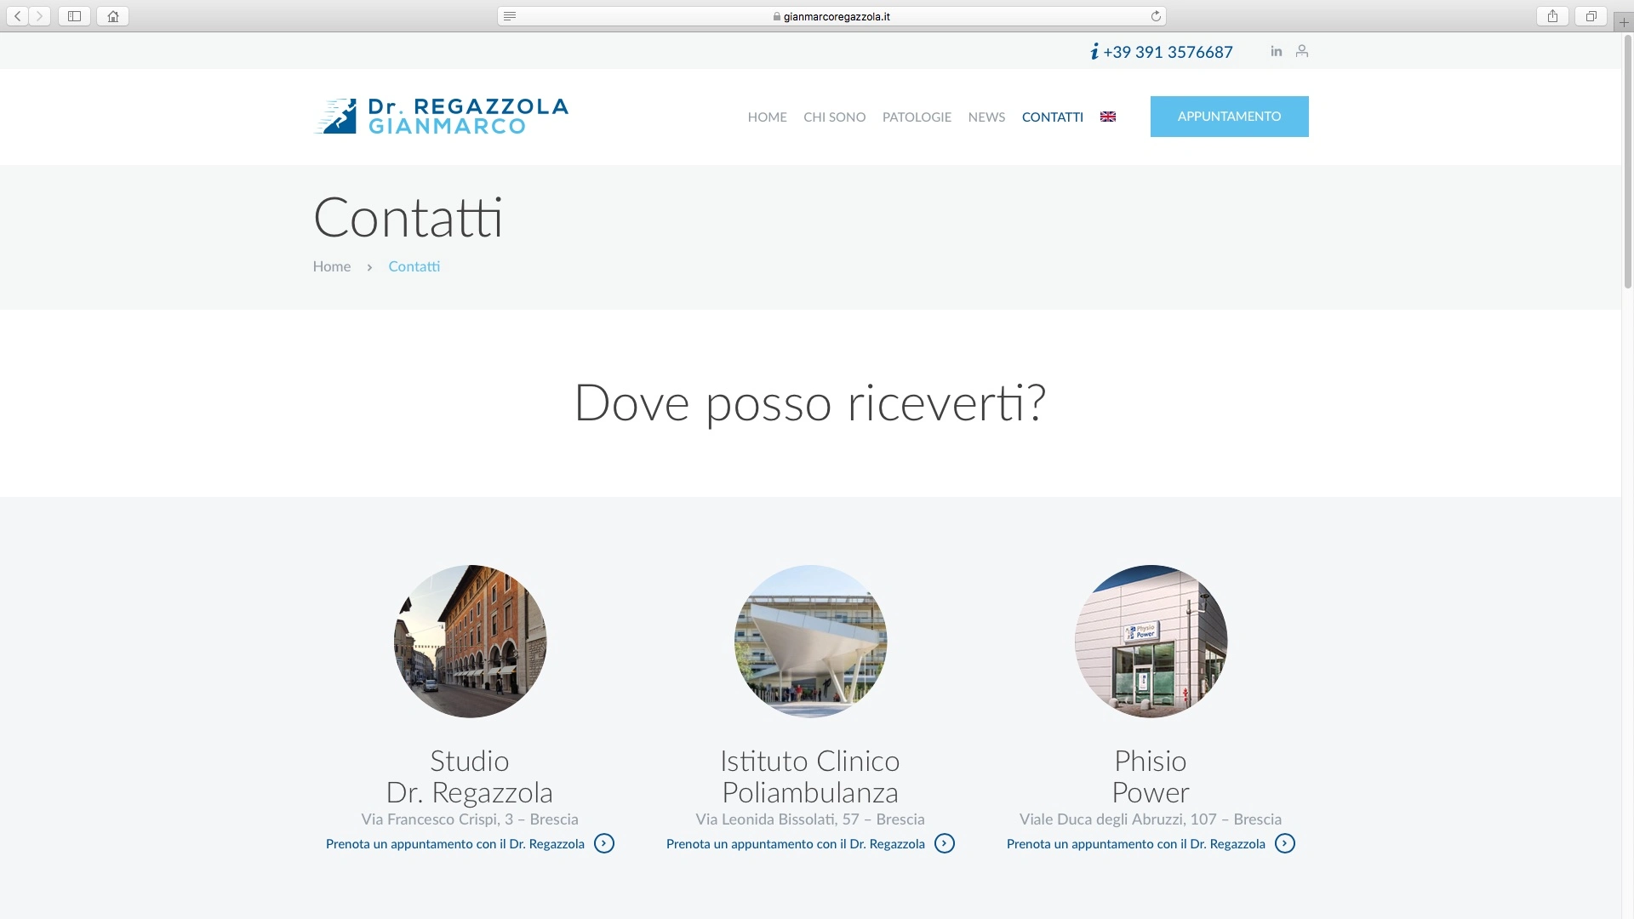Click the Poliambulanza building photo
This screenshot has width=1634, height=919.
[x=810, y=641]
